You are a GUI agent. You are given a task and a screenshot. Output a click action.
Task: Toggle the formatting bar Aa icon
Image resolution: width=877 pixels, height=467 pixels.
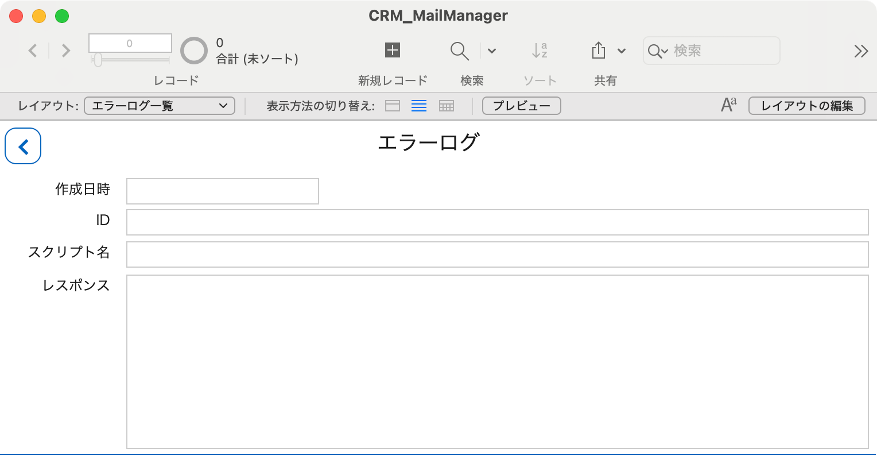pos(729,105)
